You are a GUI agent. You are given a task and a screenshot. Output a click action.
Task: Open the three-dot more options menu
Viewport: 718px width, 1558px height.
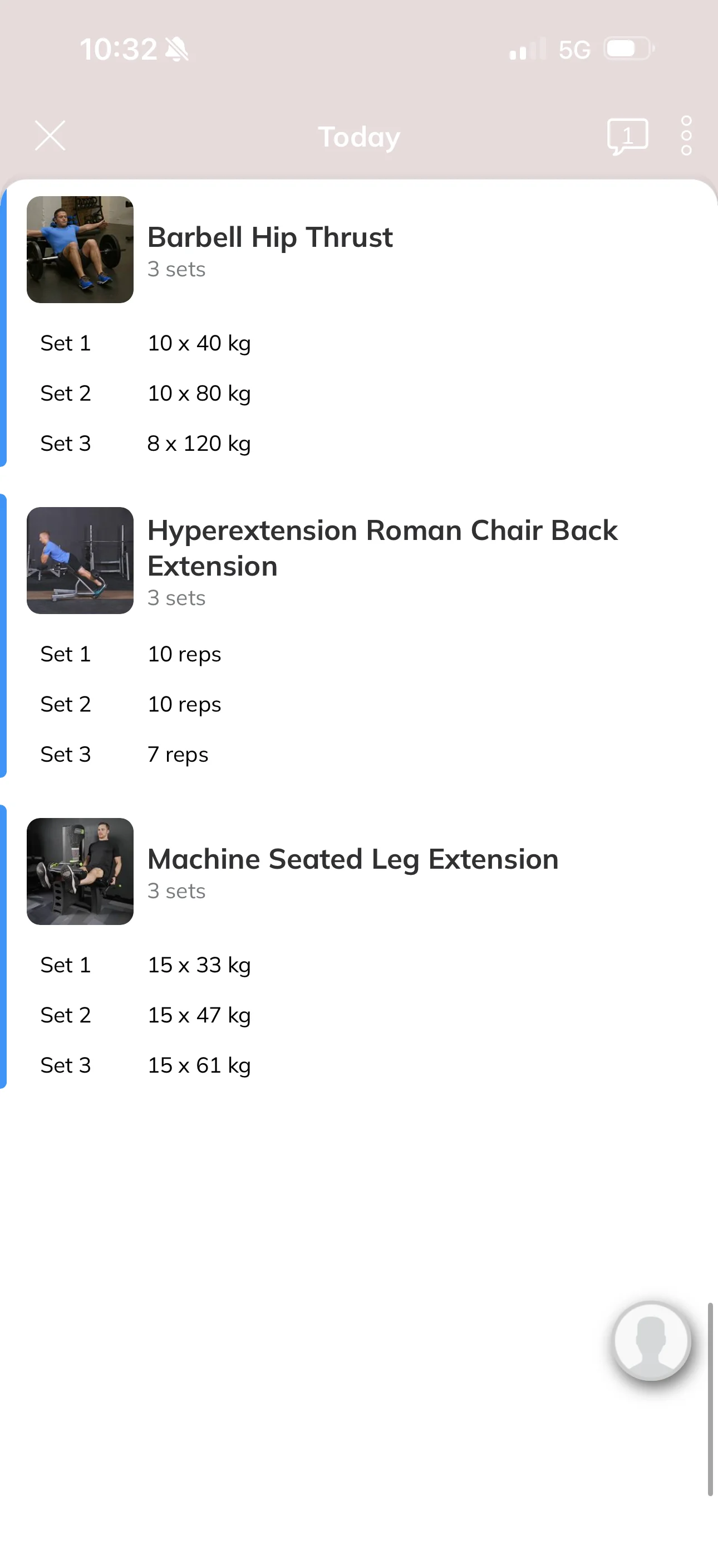point(686,136)
